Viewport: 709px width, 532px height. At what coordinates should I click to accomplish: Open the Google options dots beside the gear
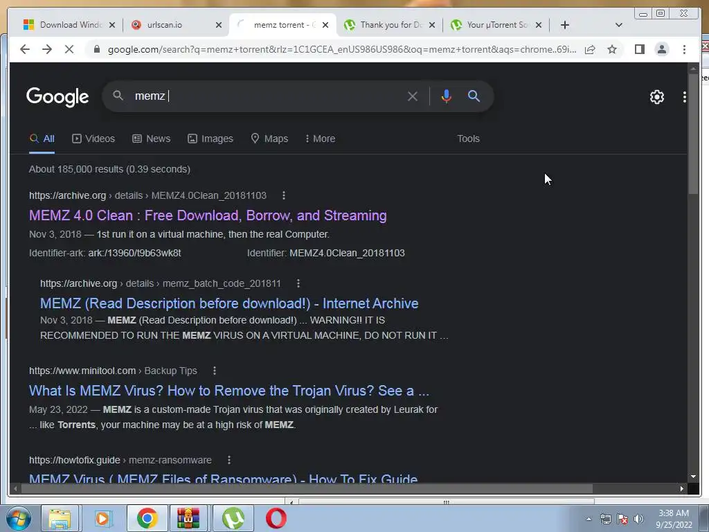click(685, 97)
